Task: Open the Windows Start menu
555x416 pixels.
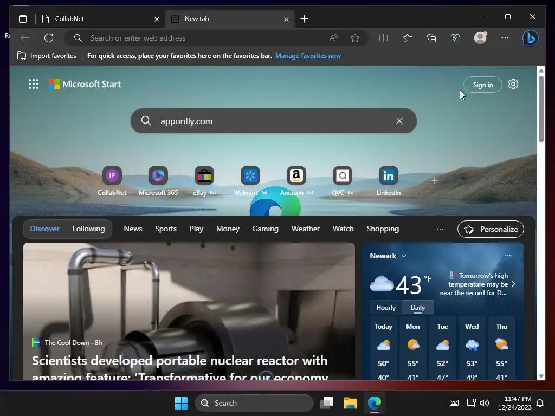Action: click(181, 403)
